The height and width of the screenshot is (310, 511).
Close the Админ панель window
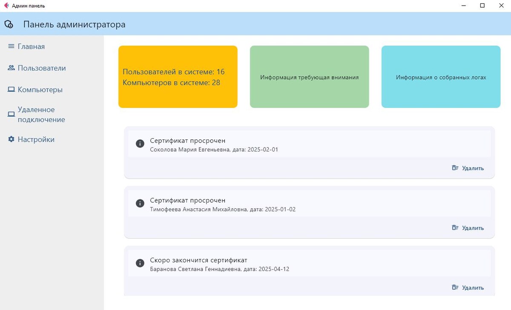[x=501, y=6]
